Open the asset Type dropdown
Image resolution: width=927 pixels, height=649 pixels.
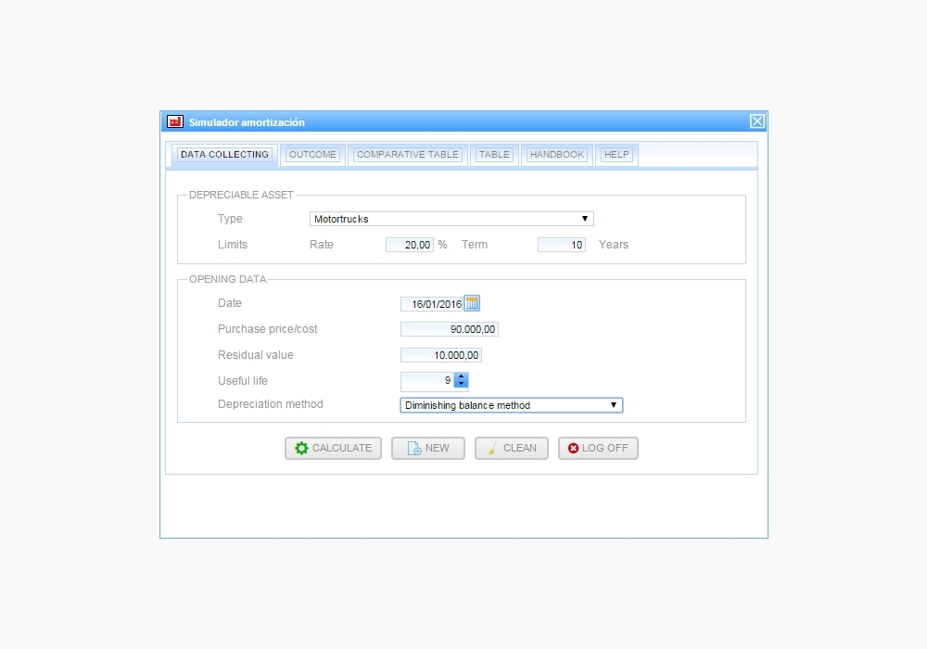[451, 219]
